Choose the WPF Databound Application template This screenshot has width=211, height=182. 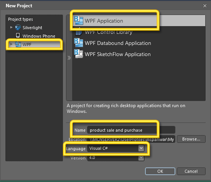(139, 43)
